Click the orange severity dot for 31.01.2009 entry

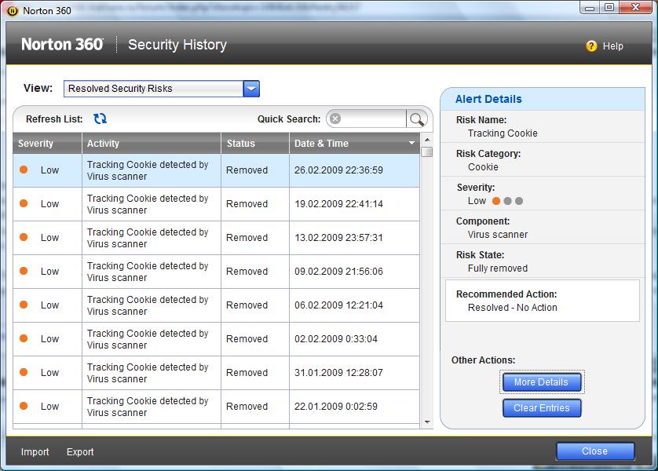[x=24, y=372]
